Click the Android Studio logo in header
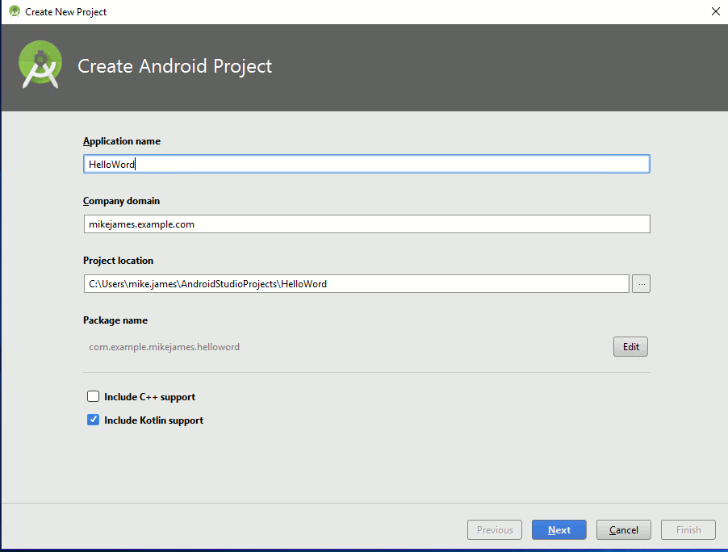 click(40, 65)
